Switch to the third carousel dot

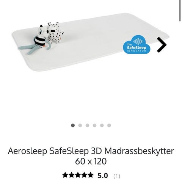tap(87, 126)
